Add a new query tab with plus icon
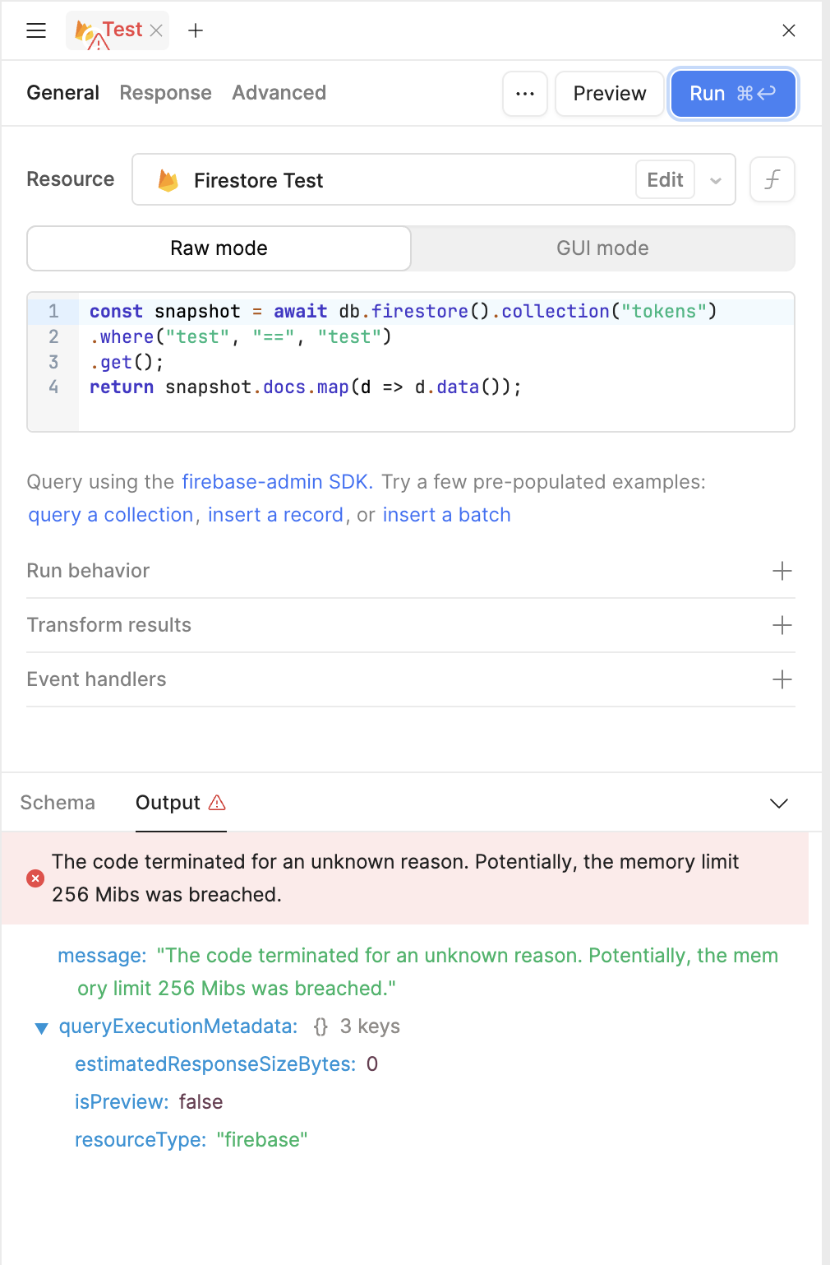This screenshot has height=1265, width=830. coord(196,30)
